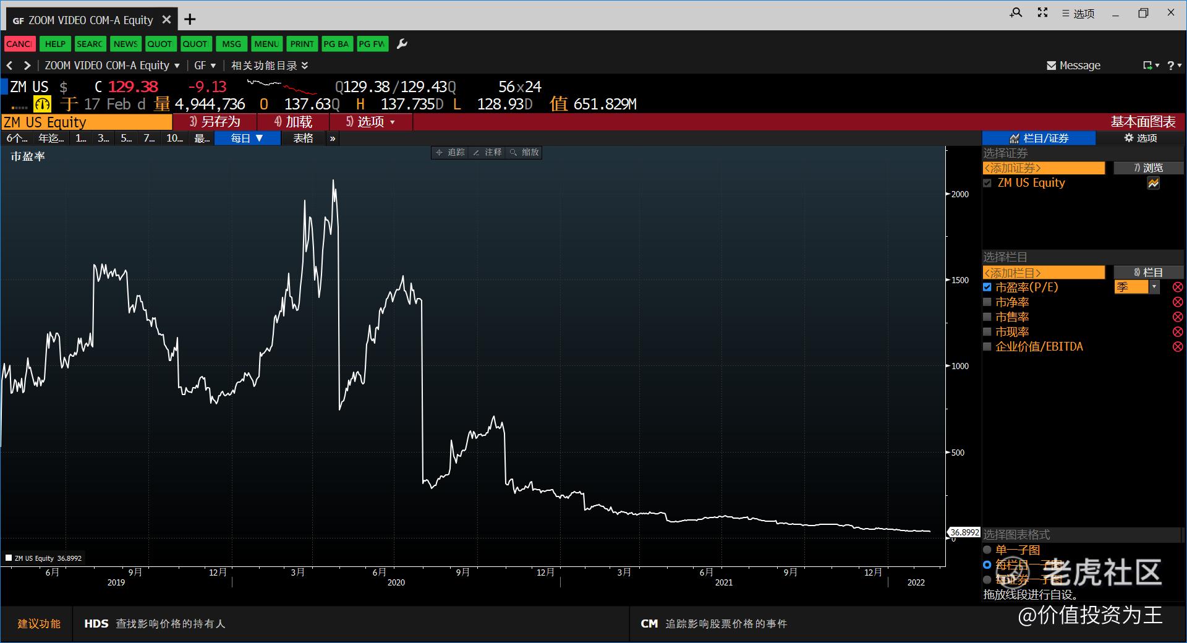Click the 7) 浏览 browse button
The width and height of the screenshot is (1187, 643).
coord(1149,168)
